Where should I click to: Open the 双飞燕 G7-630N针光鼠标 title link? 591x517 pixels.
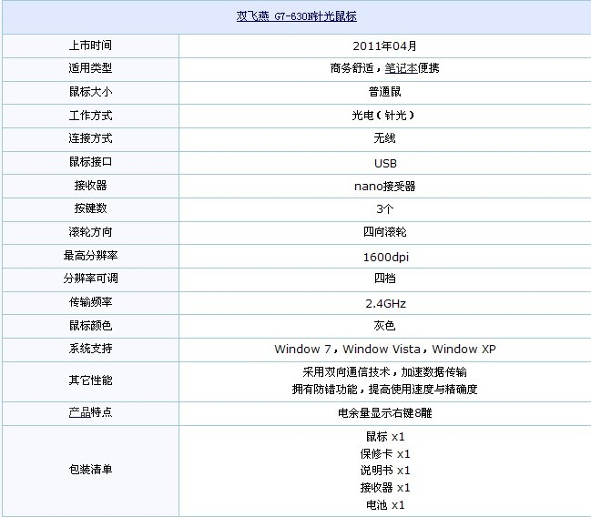pyautogui.click(x=296, y=16)
